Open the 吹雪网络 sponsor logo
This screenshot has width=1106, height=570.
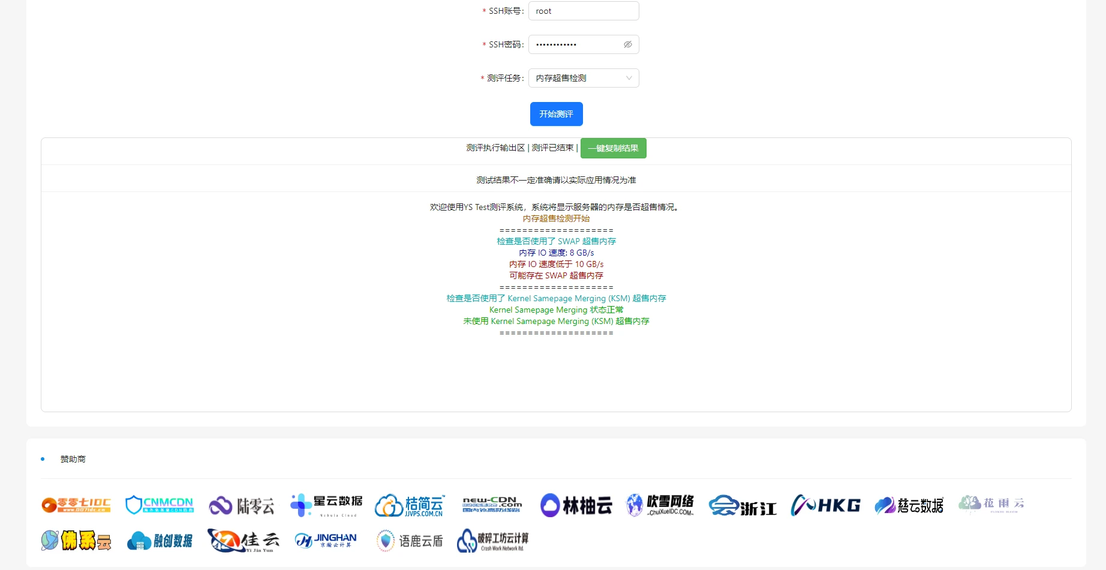point(660,505)
